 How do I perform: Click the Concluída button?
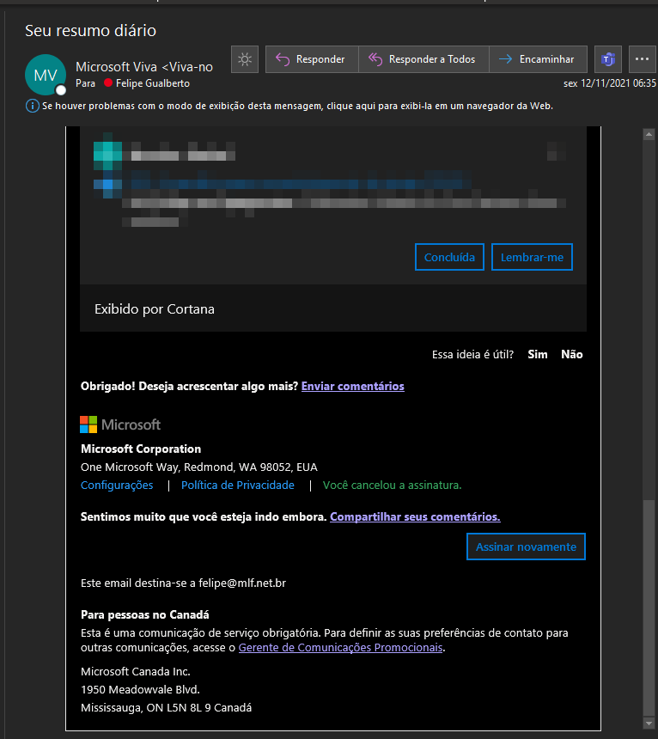[449, 257]
